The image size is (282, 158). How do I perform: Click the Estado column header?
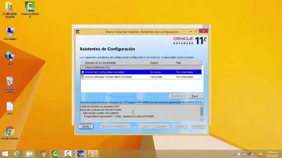coord(162,63)
